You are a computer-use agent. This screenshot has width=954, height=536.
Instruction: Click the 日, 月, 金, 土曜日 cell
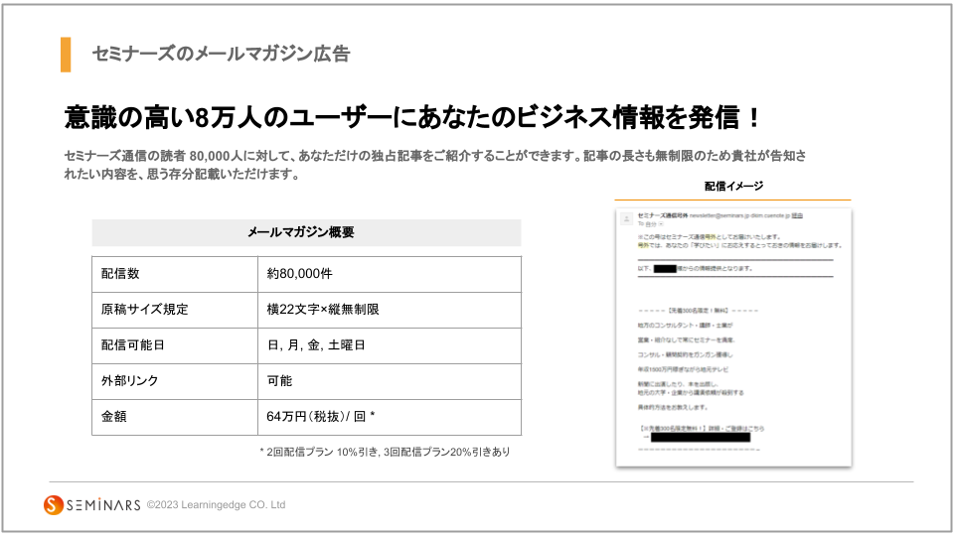[390, 345]
